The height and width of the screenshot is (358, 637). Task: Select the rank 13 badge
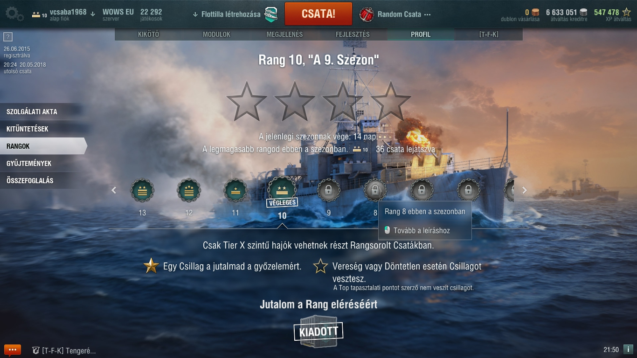tap(142, 190)
